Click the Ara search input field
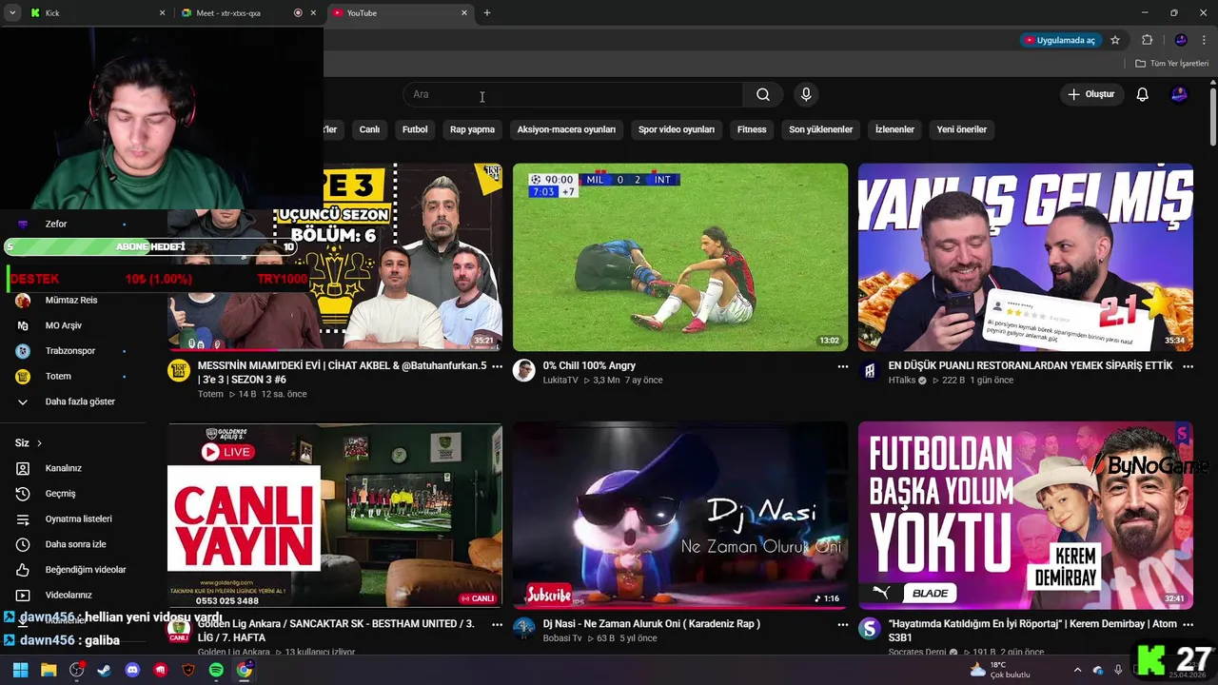This screenshot has height=685, width=1218. [x=572, y=94]
